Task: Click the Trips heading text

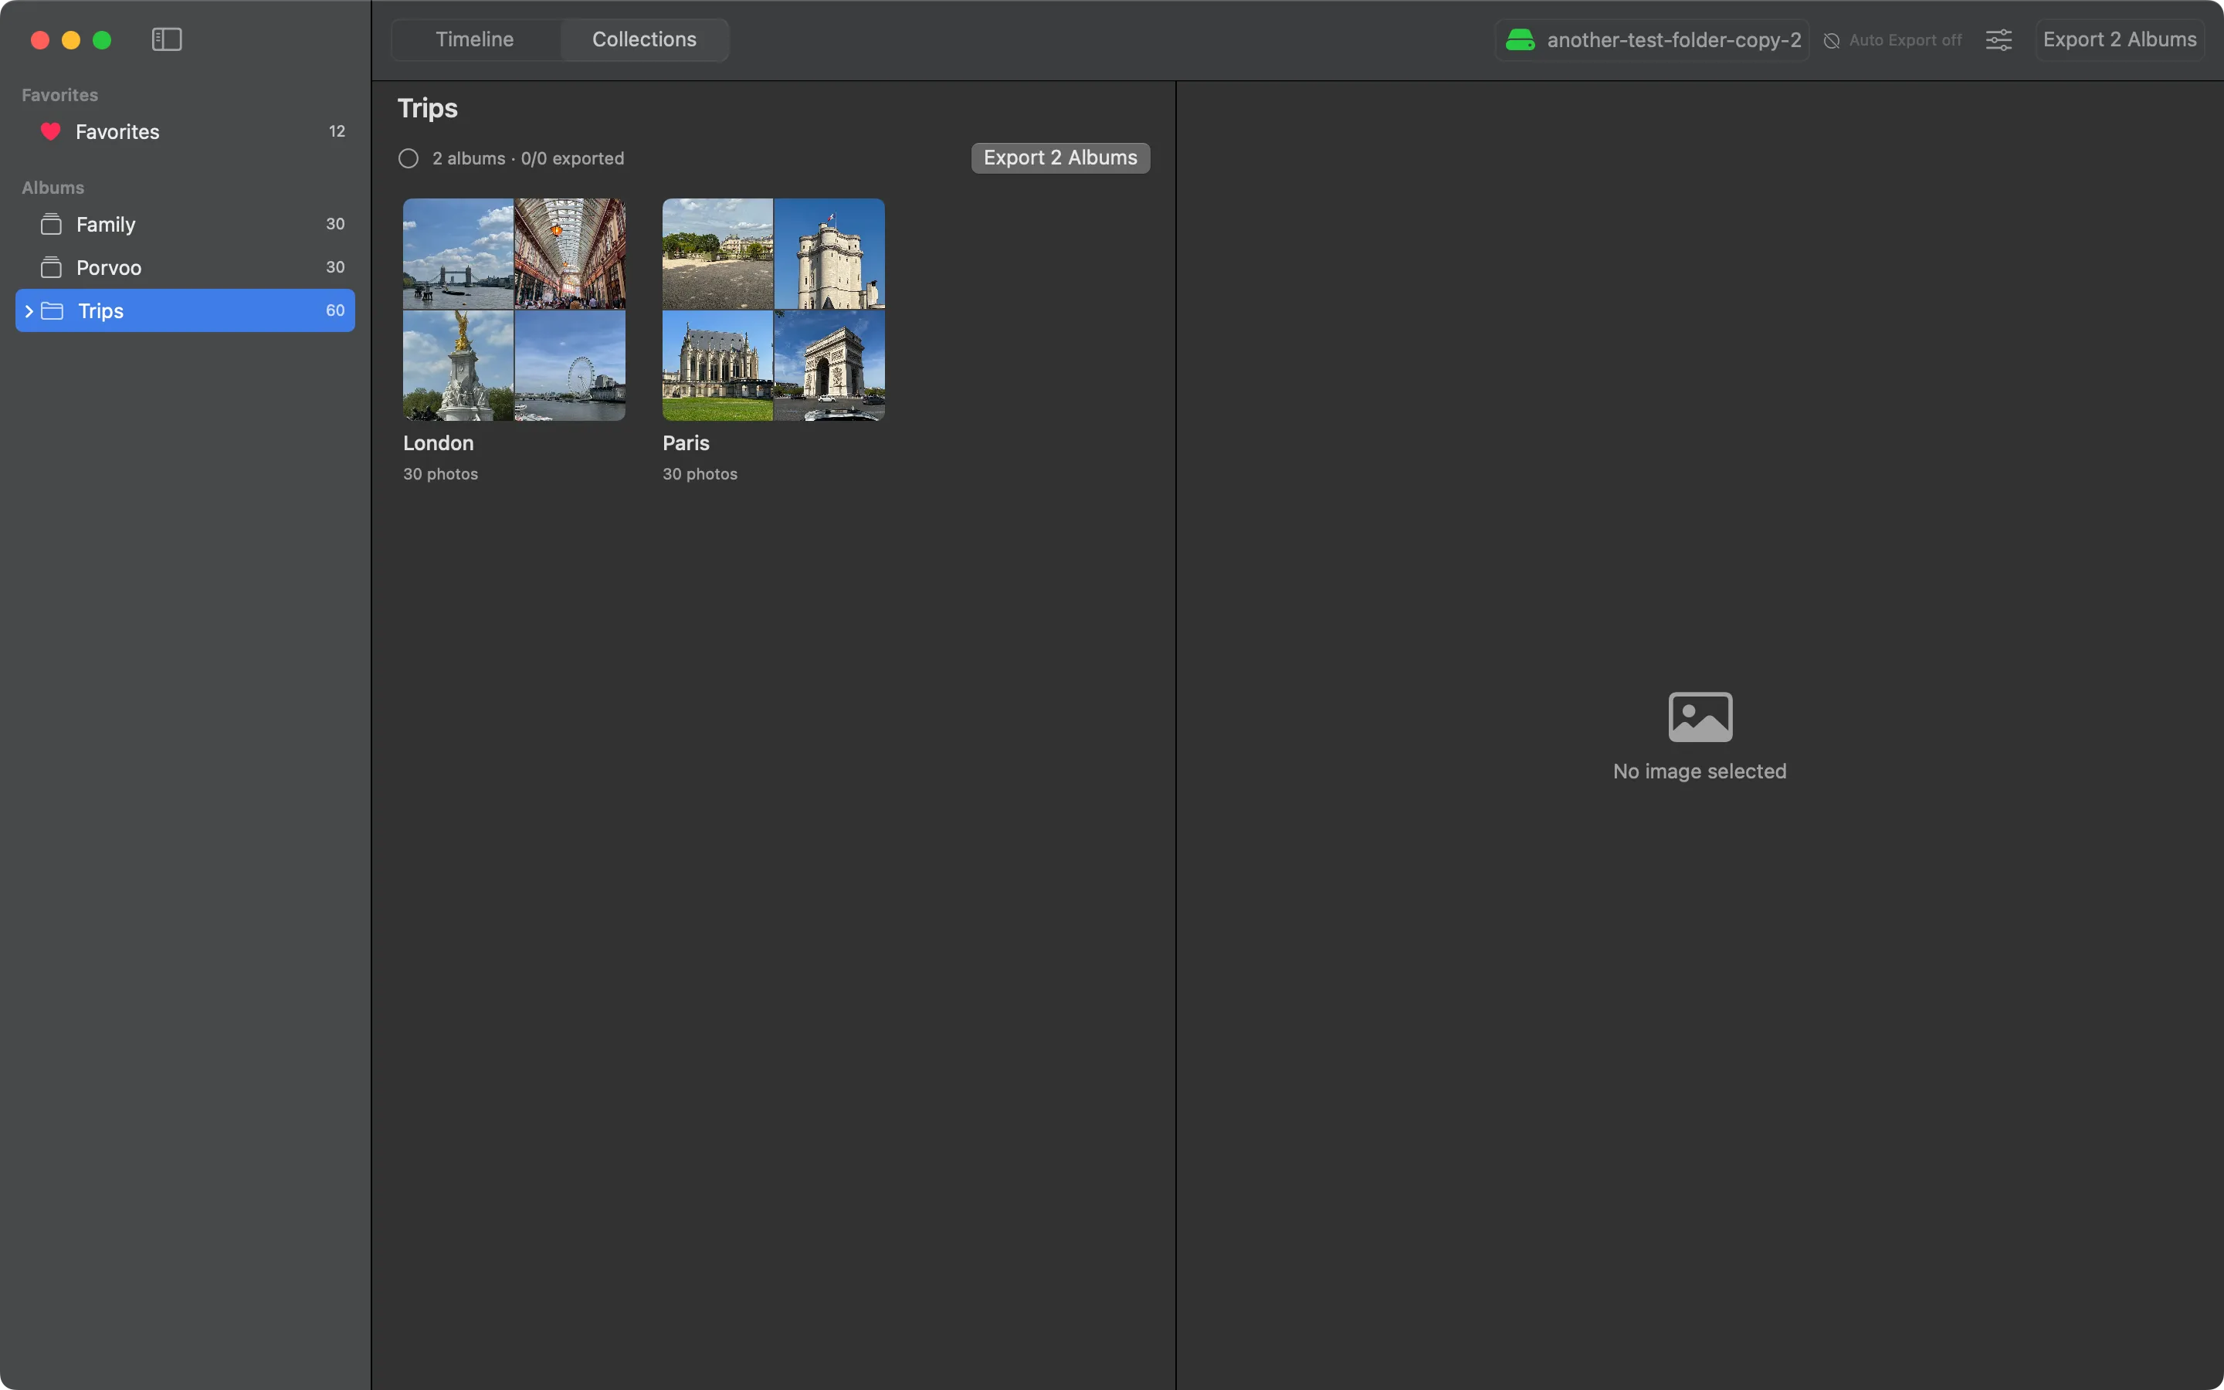Action: pos(427,108)
